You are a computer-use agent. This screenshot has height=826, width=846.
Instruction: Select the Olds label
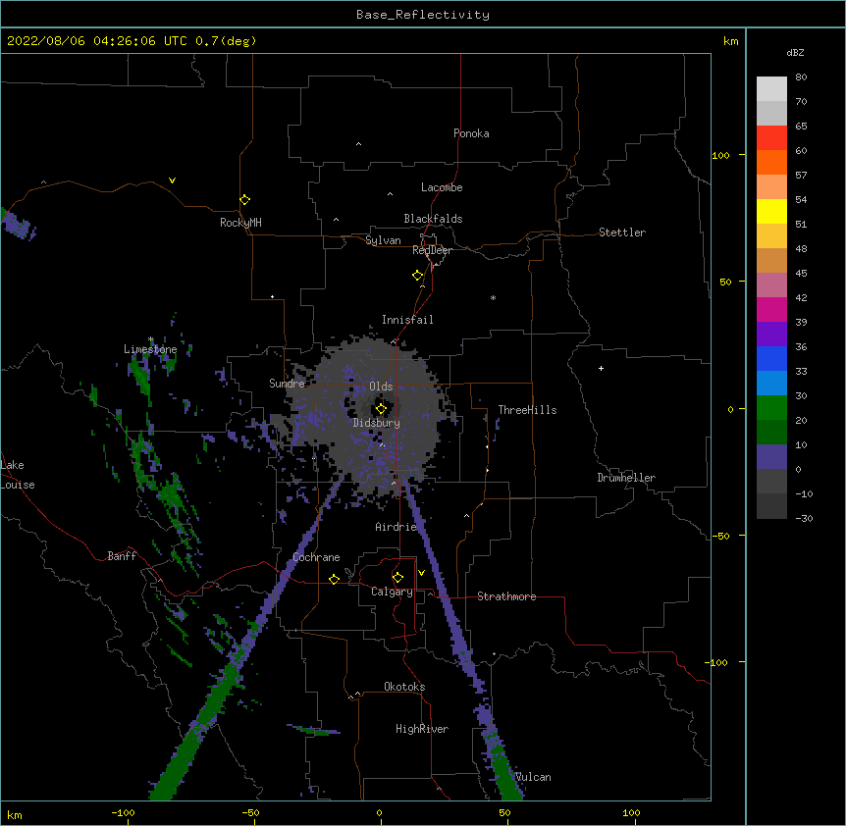click(x=381, y=387)
